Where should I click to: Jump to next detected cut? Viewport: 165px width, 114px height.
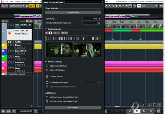58,33
